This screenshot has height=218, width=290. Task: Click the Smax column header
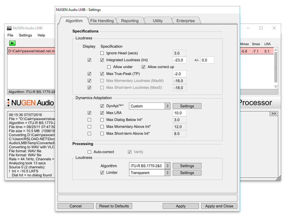(x=256, y=44)
